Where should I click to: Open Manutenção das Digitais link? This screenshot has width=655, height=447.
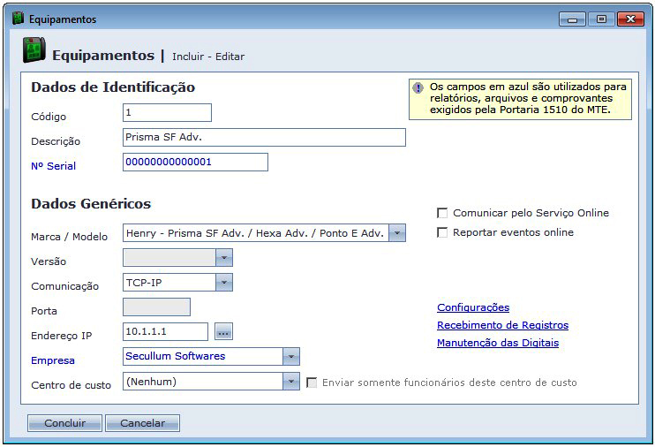[497, 343]
